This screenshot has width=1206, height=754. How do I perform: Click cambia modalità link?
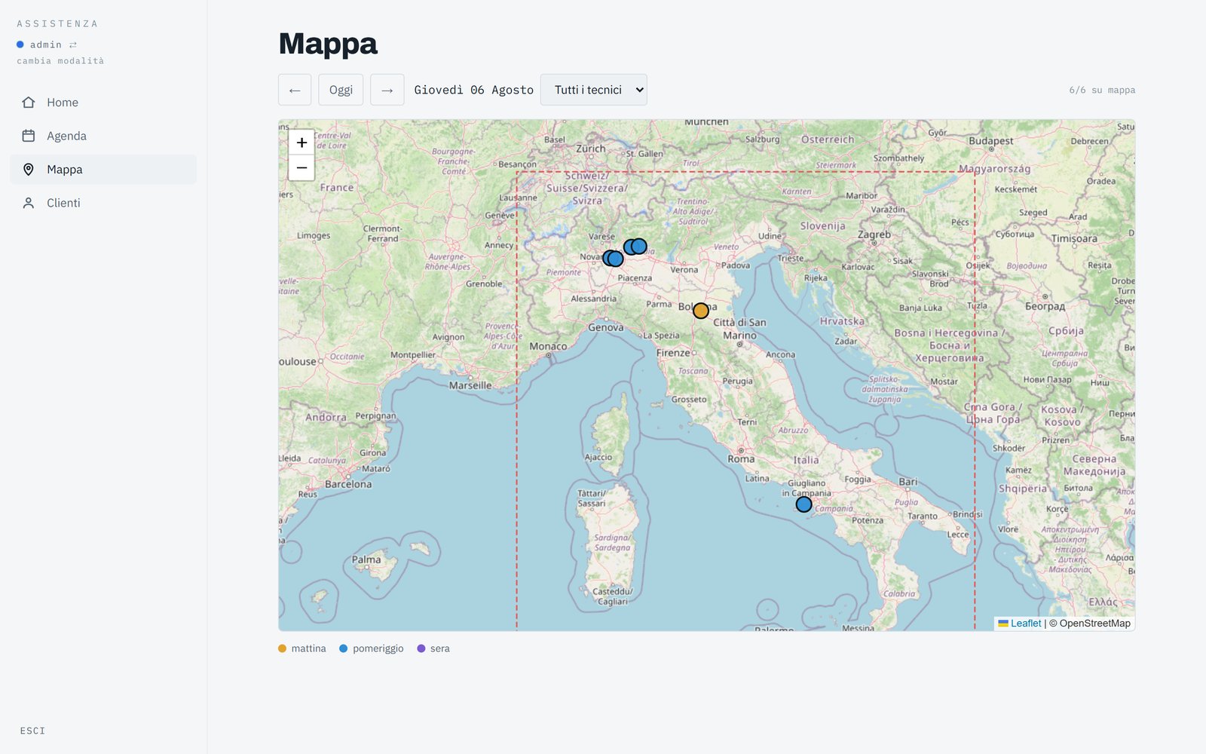60,61
